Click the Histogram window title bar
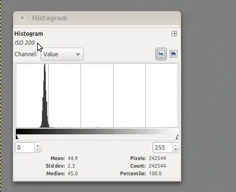The height and width of the screenshot is (192, 236). click(97, 18)
